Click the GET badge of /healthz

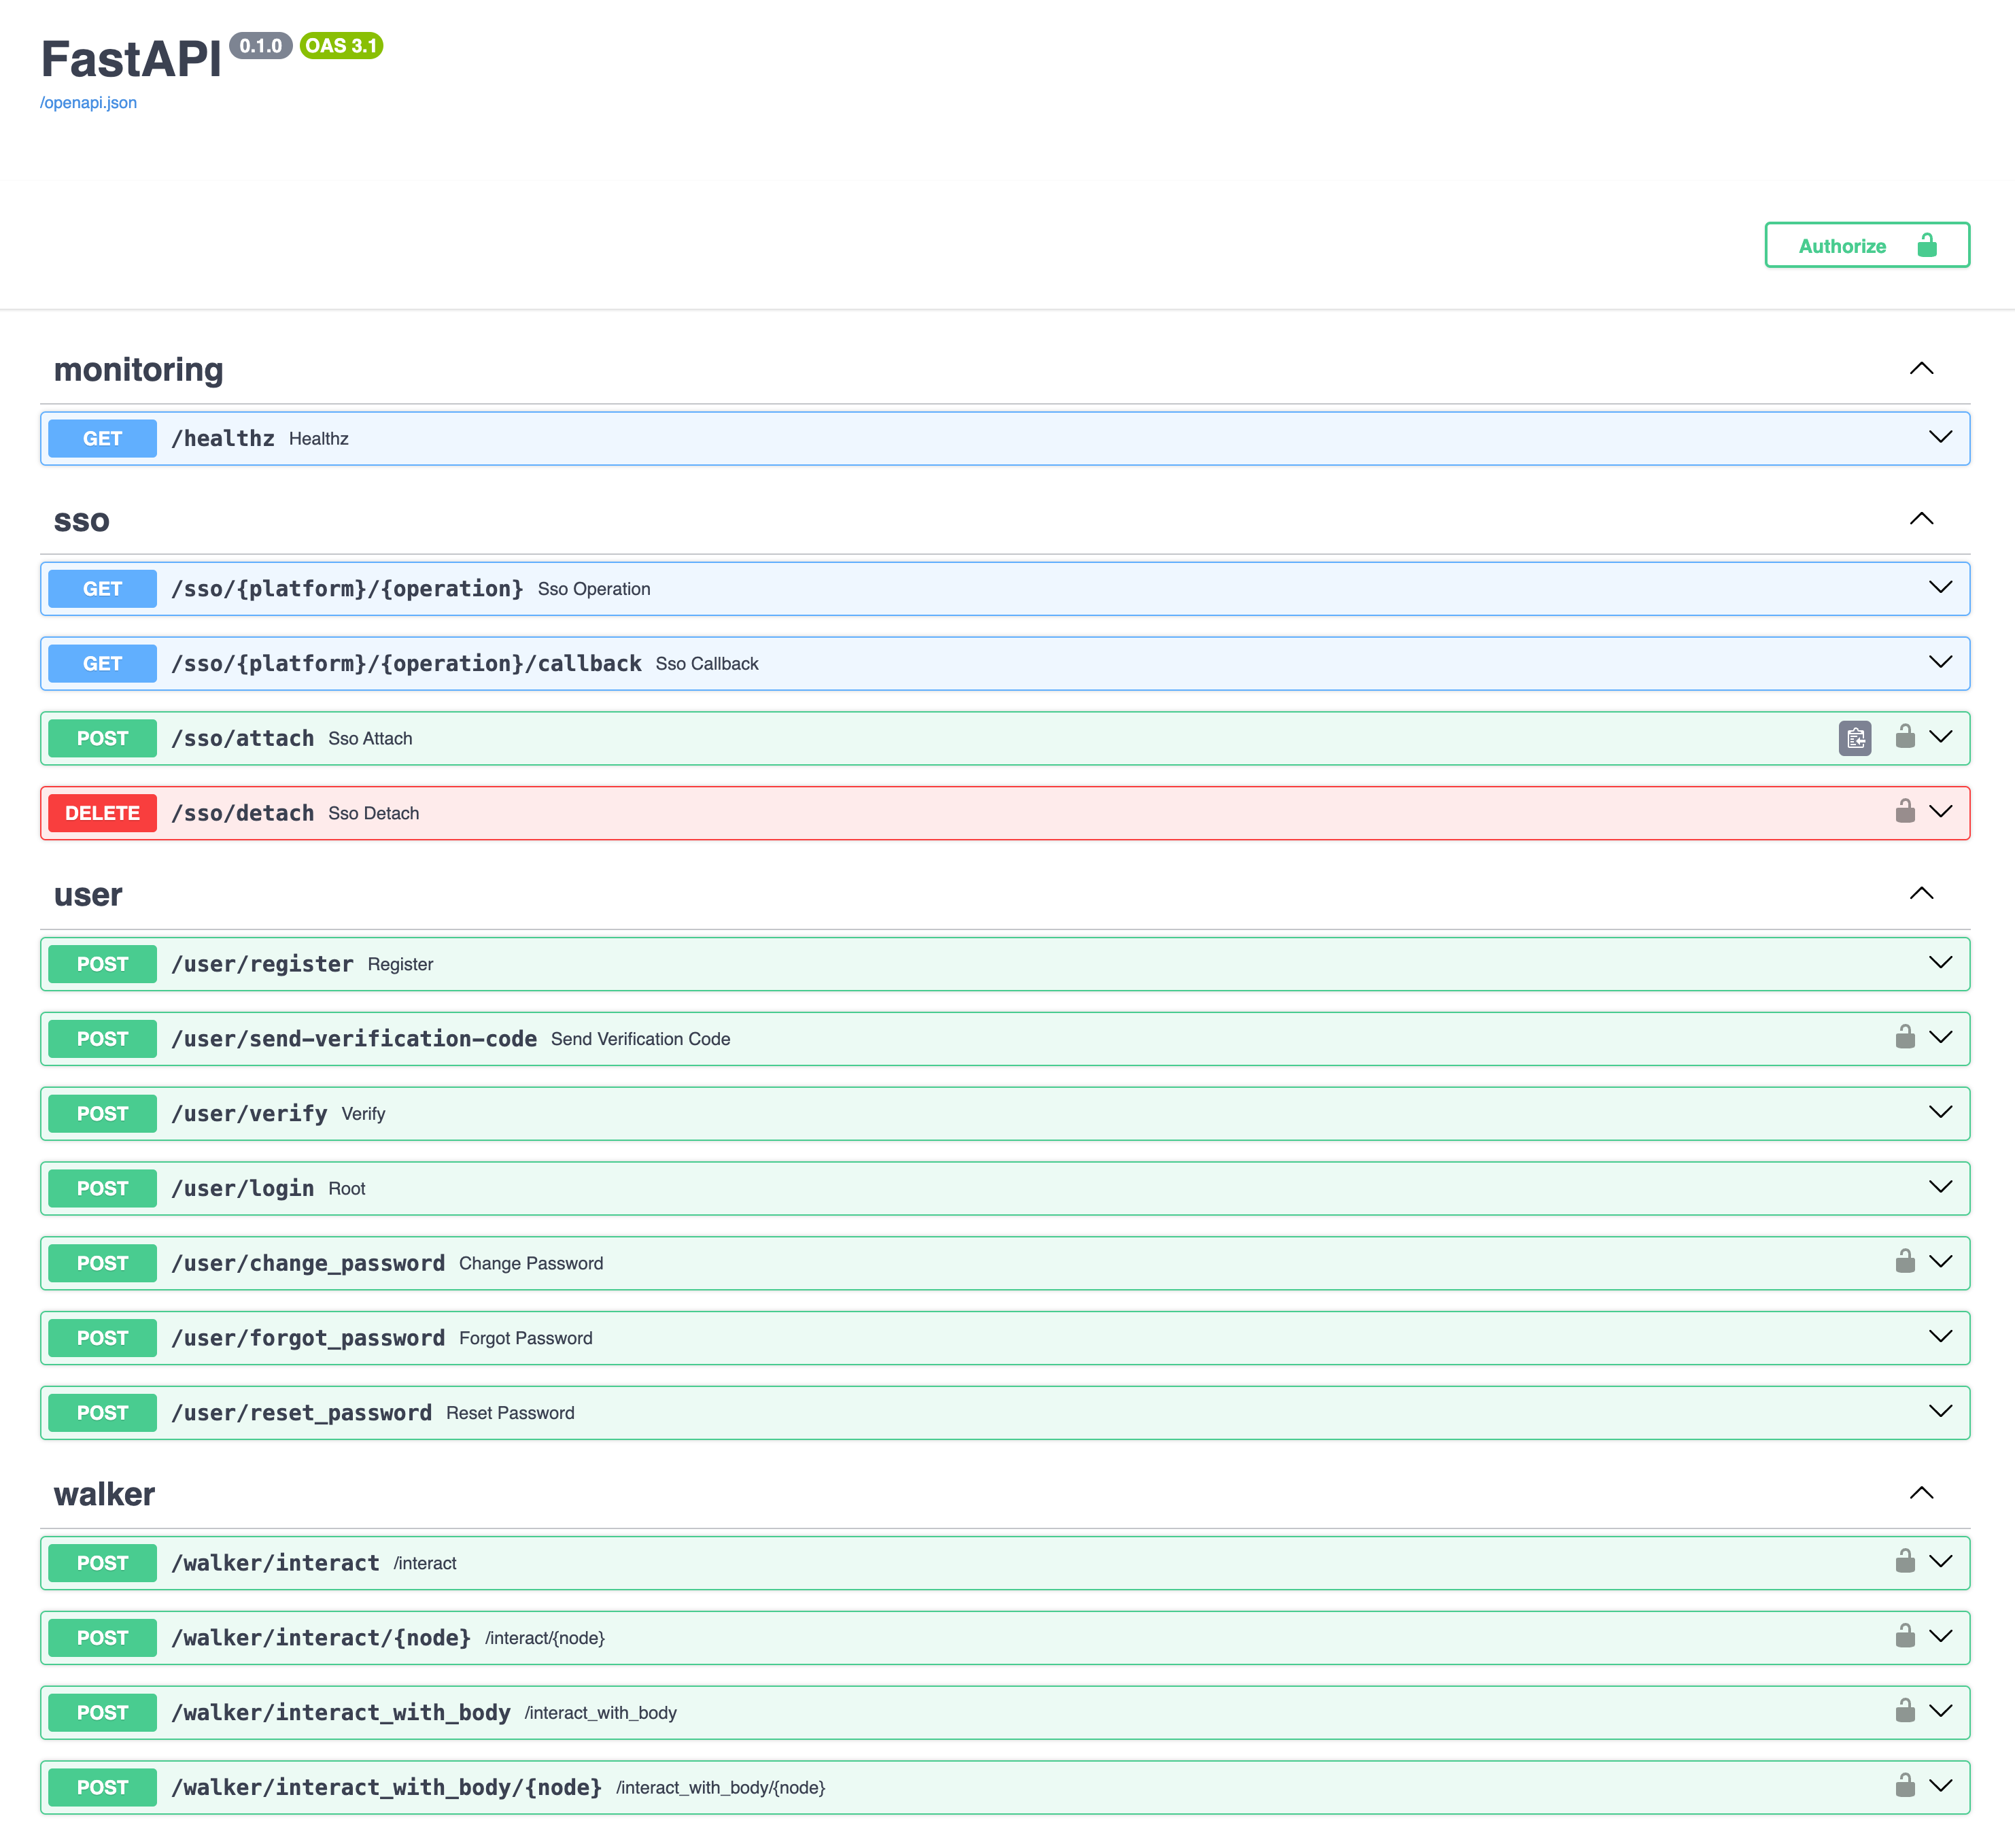(102, 438)
